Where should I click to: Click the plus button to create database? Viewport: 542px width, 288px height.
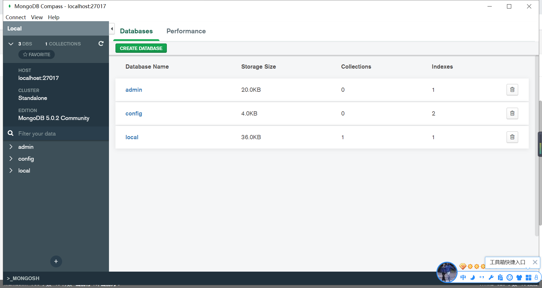56,261
